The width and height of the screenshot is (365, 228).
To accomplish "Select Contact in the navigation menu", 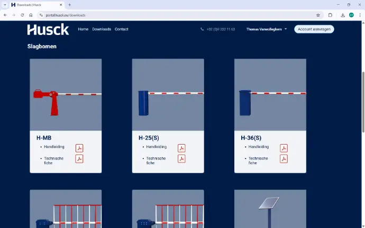I will point(122,29).
